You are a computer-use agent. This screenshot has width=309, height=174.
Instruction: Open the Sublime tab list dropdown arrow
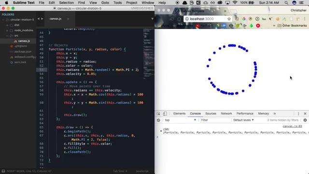pos(153,19)
